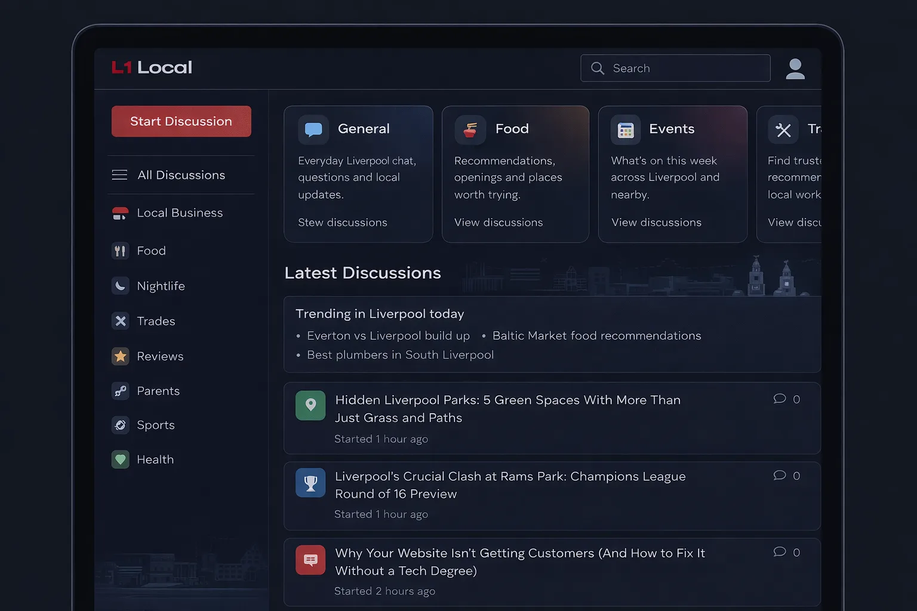The width and height of the screenshot is (917, 611).
Task: Click the General chat bubble icon
Action: click(313, 129)
